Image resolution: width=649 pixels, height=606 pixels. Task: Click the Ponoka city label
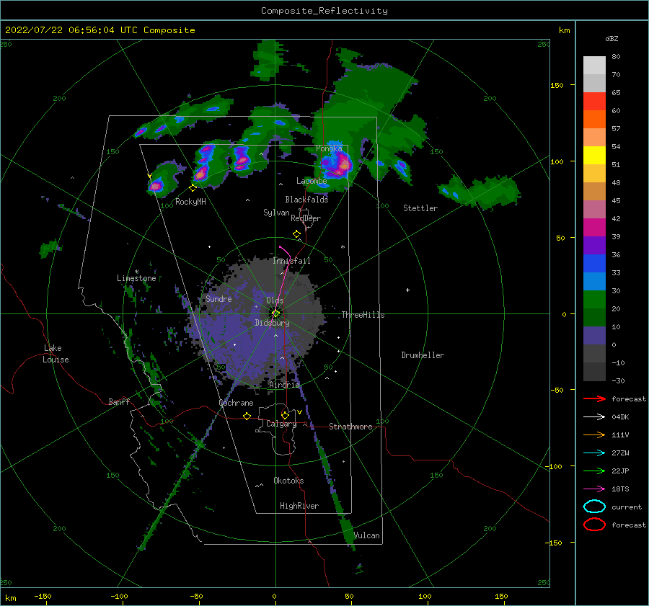(329, 148)
